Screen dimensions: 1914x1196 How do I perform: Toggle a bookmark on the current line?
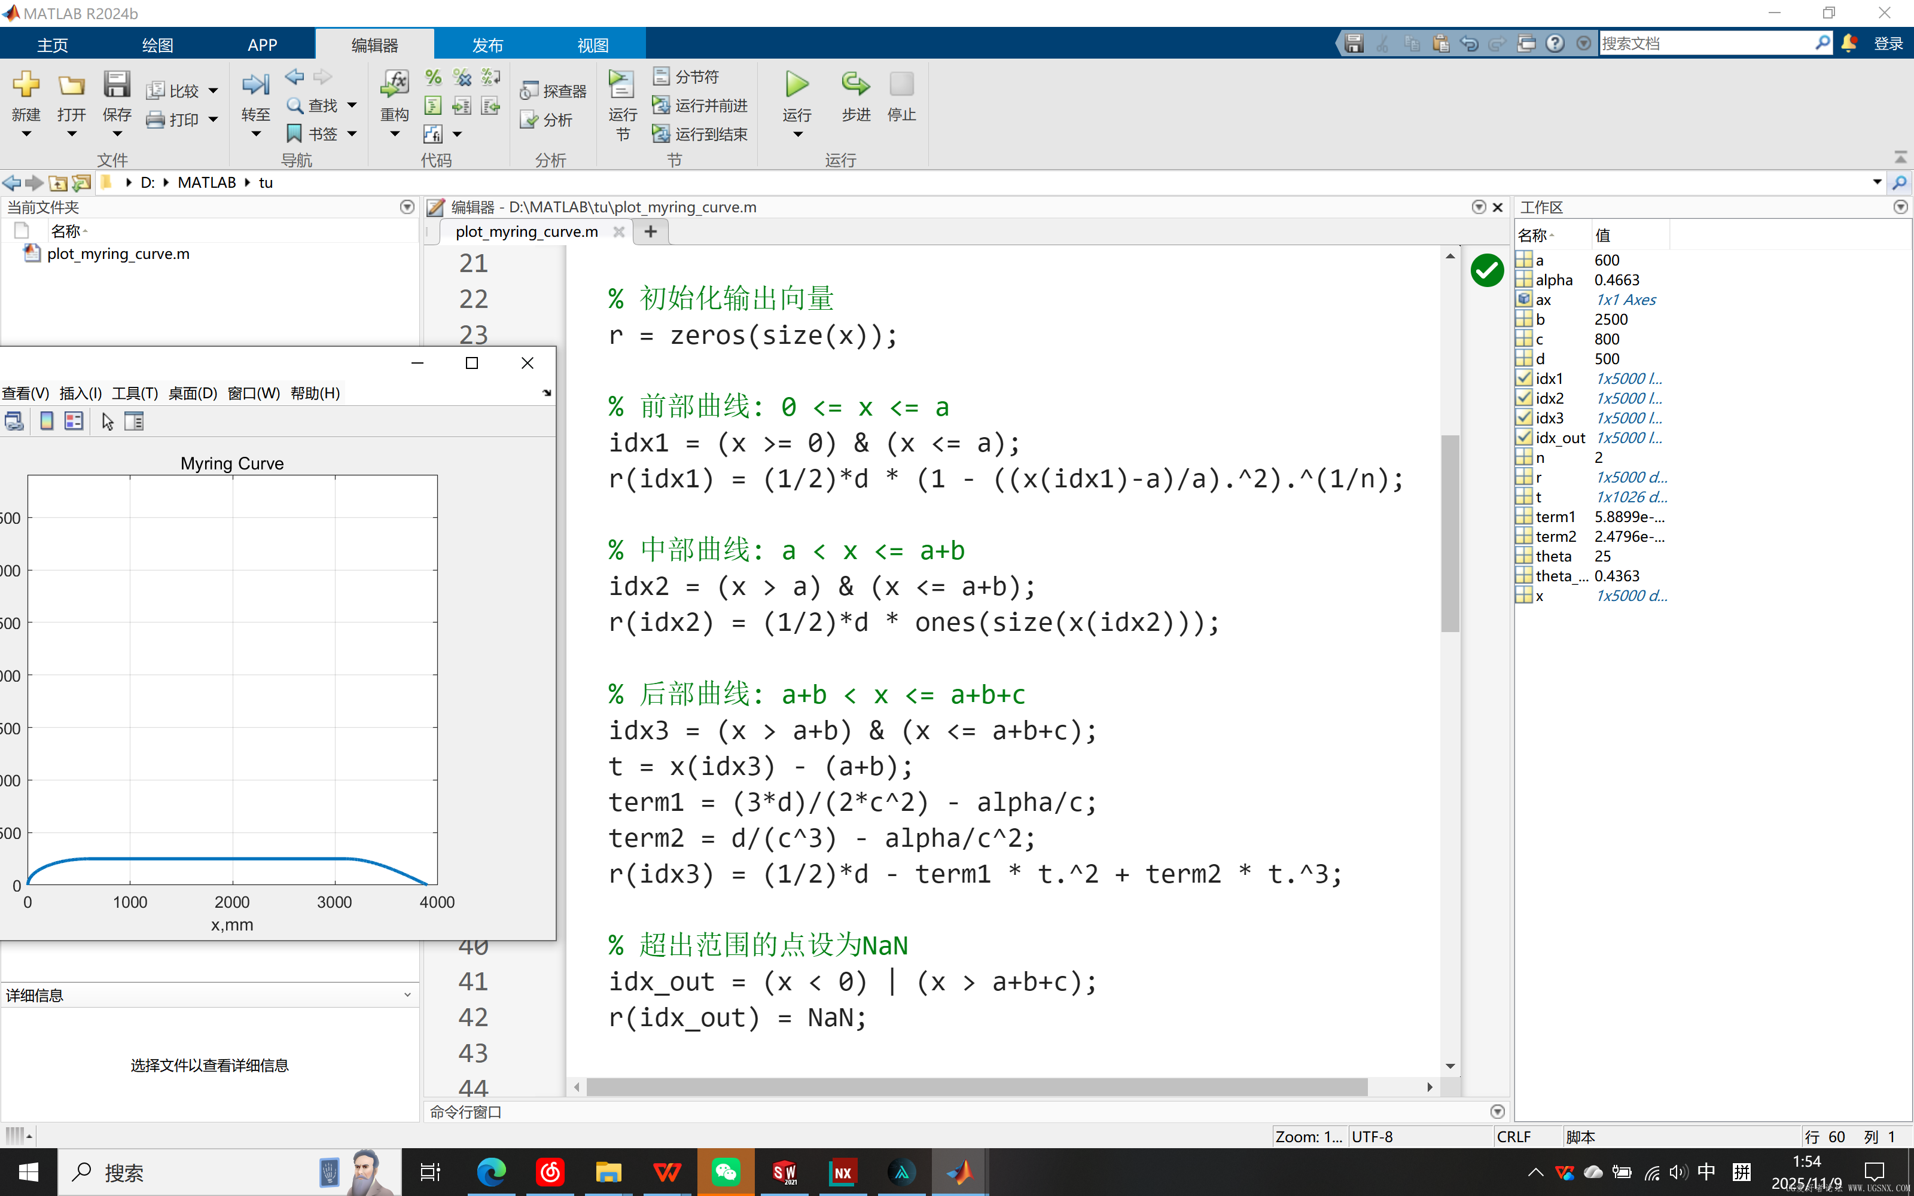[294, 133]
